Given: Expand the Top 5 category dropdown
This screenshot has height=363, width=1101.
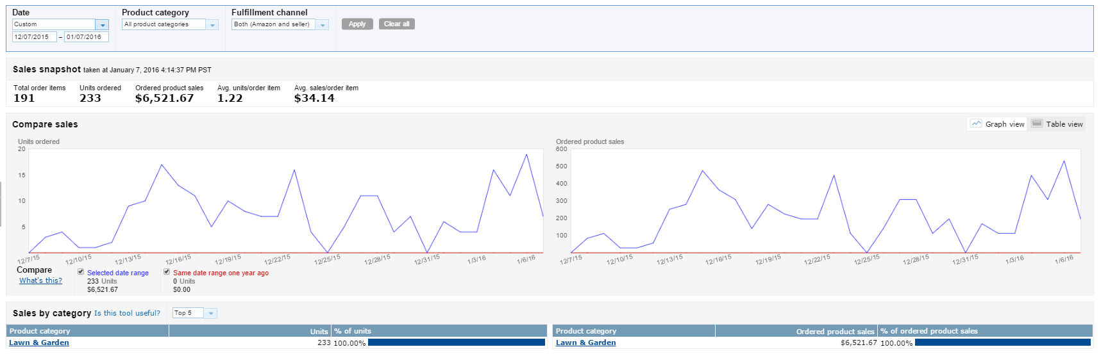Looking at the screenshot, I should click(210, 313).
